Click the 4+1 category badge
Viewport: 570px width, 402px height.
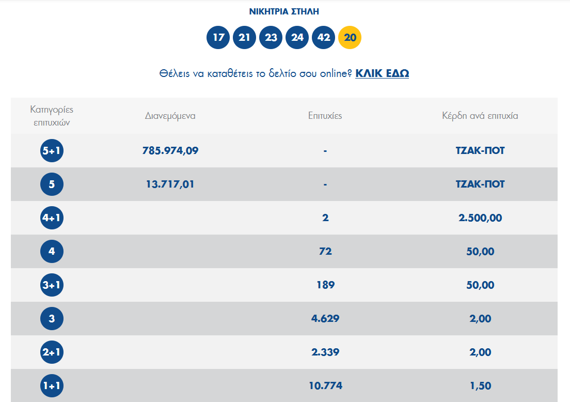click(x=52, y=218)
